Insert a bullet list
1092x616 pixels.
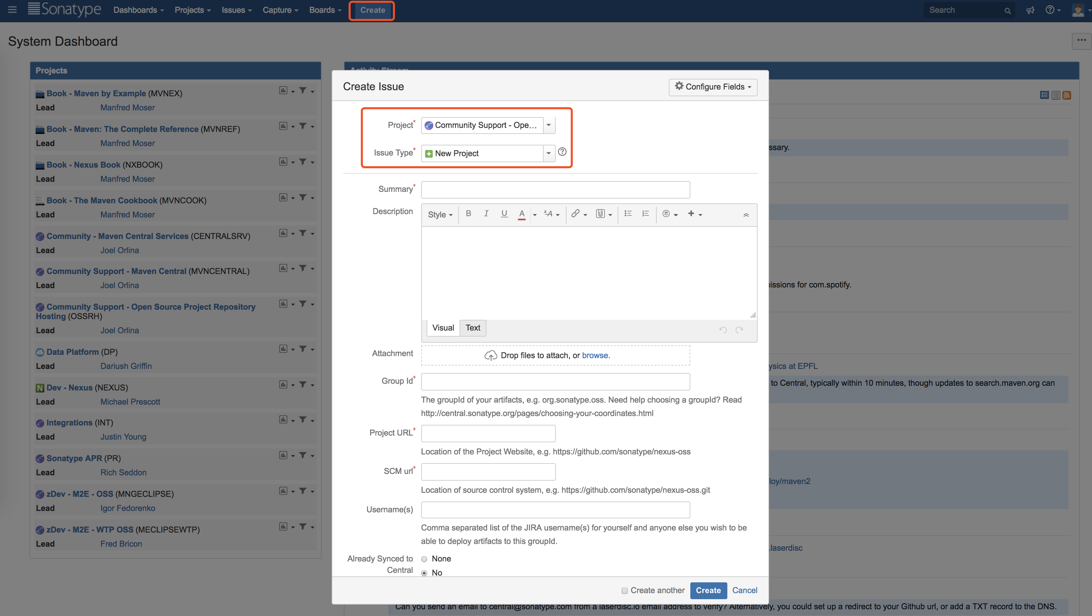(628, 214)
